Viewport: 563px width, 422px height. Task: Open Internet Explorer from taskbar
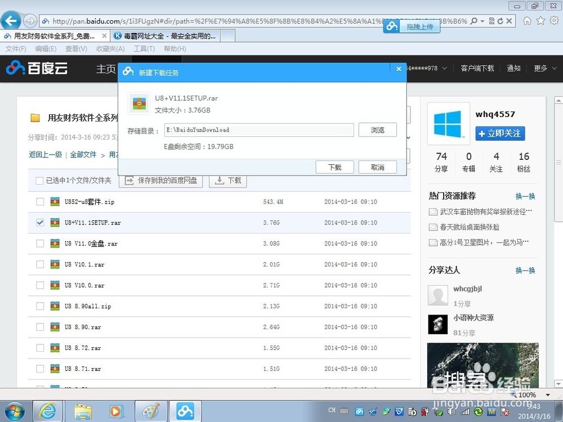(x=48, y=411)
